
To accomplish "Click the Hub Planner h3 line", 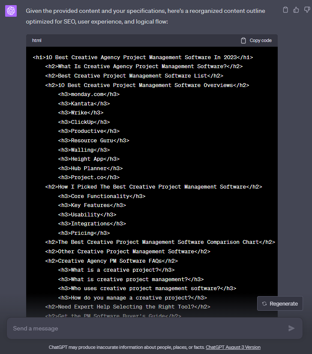I will click(90, 168).
